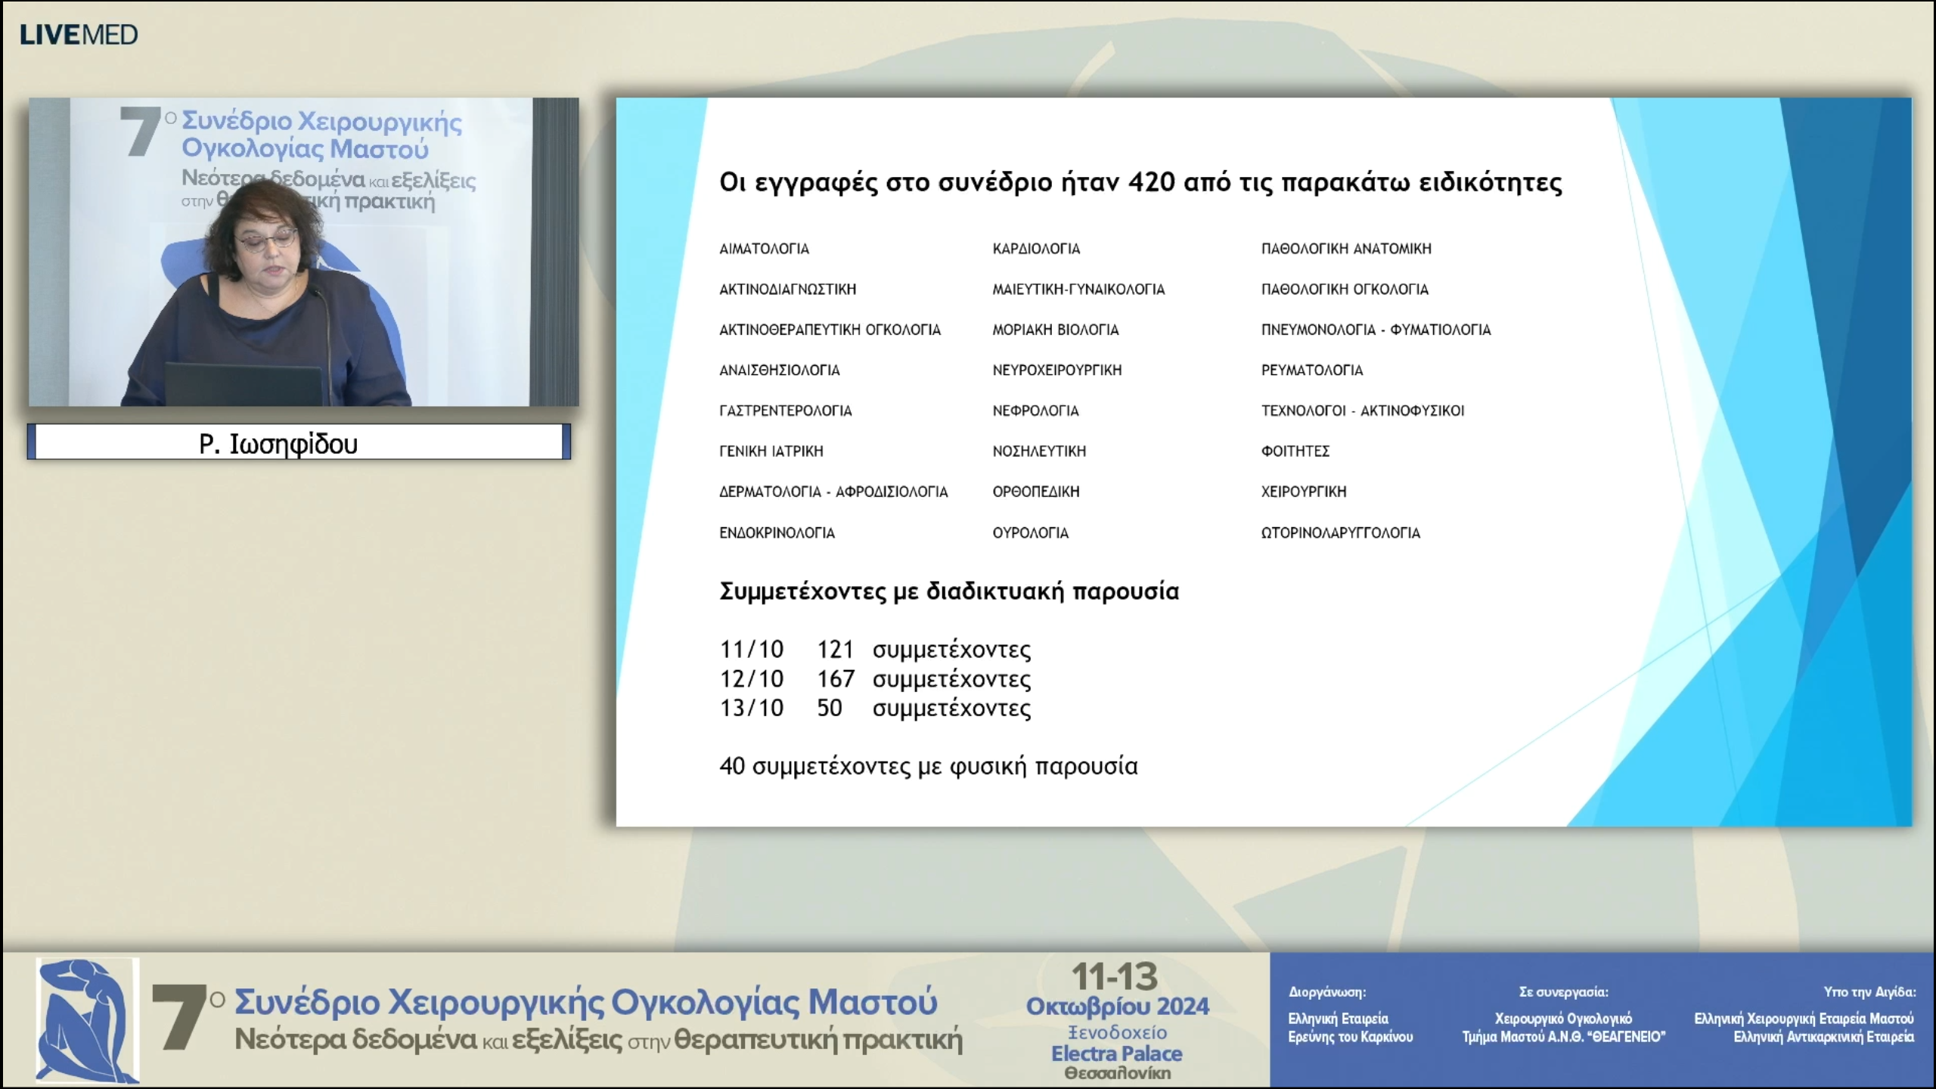
Task: Select ΜΑΙΕΥΤΙΚΗ-ΓΥΝΑΙΚΟΛΟΓΙΑ entry
Action: pos(1078,290)
